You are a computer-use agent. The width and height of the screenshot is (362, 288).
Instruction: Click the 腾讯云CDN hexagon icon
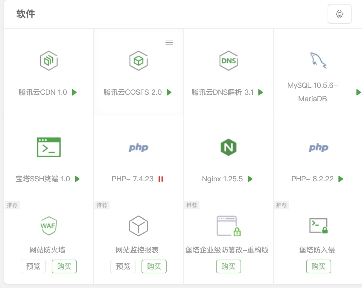click(x=49, y=61)
